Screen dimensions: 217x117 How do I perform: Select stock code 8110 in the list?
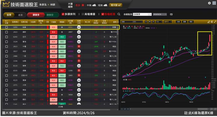coord(15,66)
